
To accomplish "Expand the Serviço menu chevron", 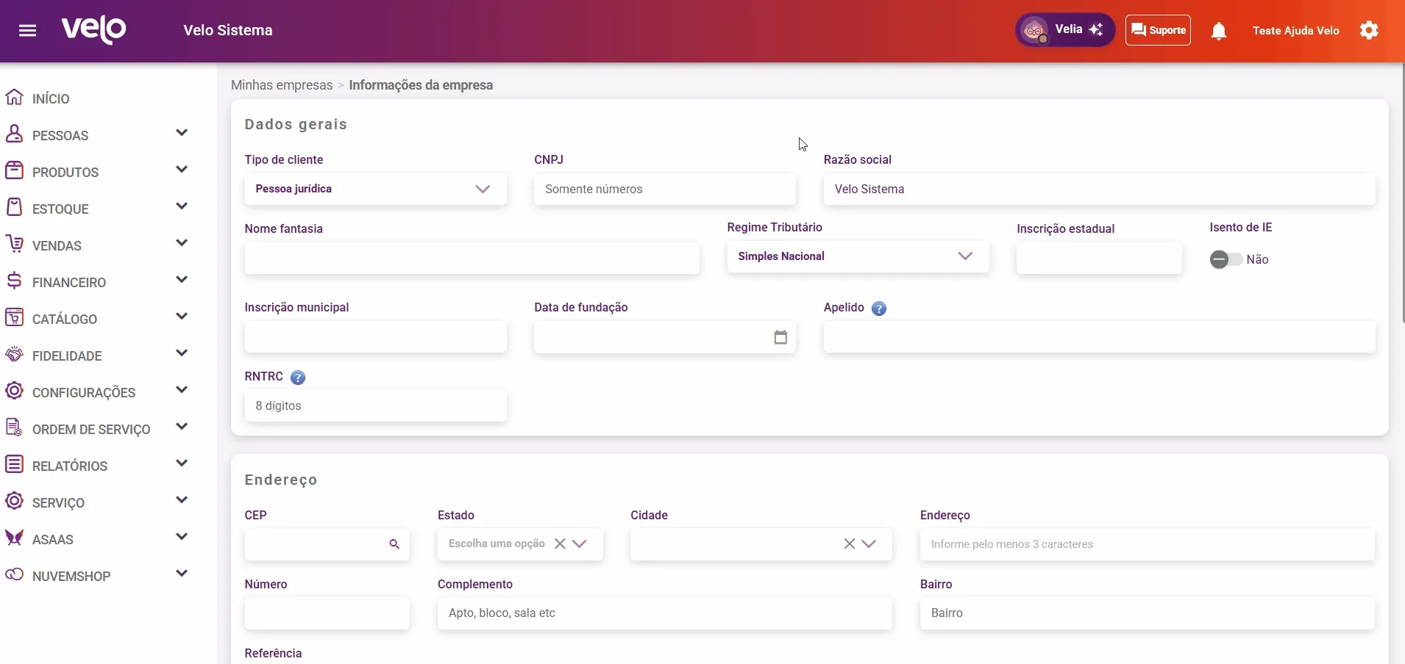I will [182, 500].
